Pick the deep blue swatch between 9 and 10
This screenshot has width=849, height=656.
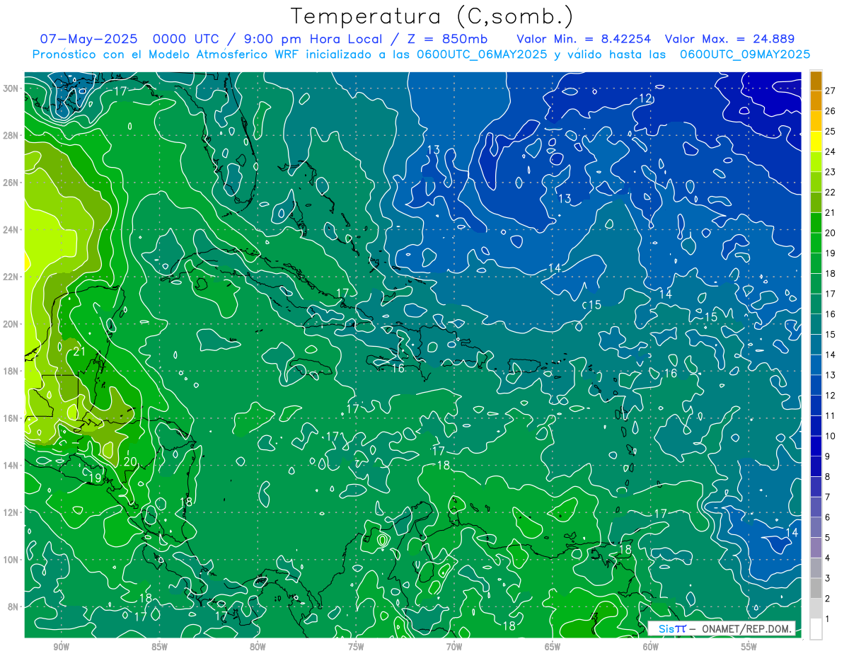[x=816, y=446]
